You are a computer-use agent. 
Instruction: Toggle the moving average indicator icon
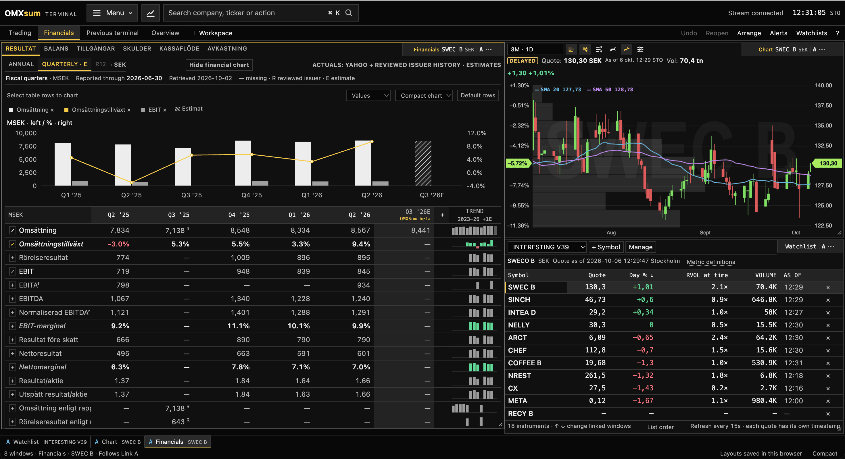(x=626, y=49)
